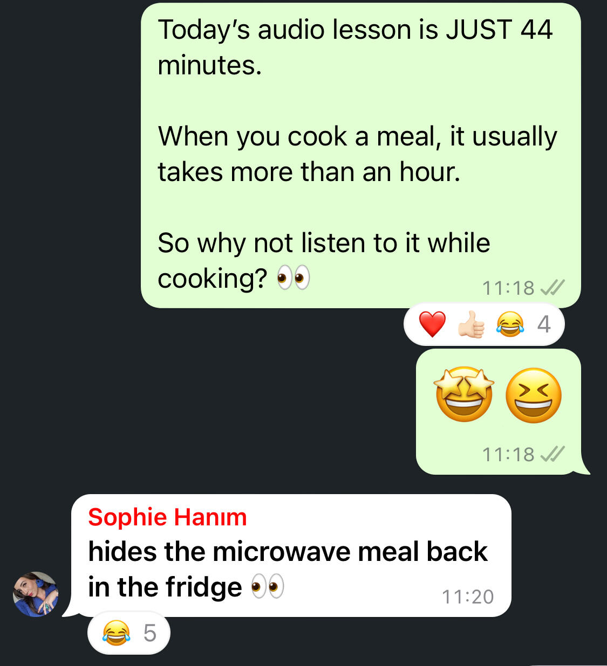The width and height of the screenshot is (607, 666).
Task: Tap the "So why not listen to it while" line
Action: pyautogui.click(x=324, y=243)
